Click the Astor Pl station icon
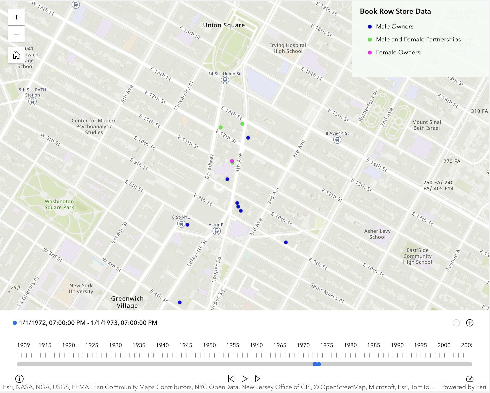This screenshot has width=490, height=393. click(x=217, y=231)
